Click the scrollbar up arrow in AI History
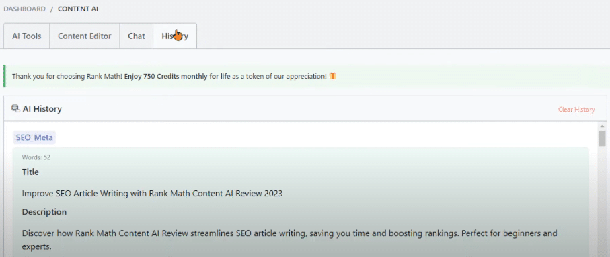This screenshot has width=610, height=257. (602, 126)
